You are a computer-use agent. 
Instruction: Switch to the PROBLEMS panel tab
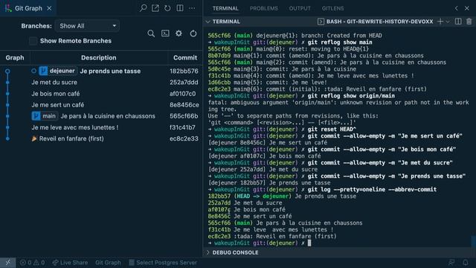pyautogui.click(x=264, y=8)
